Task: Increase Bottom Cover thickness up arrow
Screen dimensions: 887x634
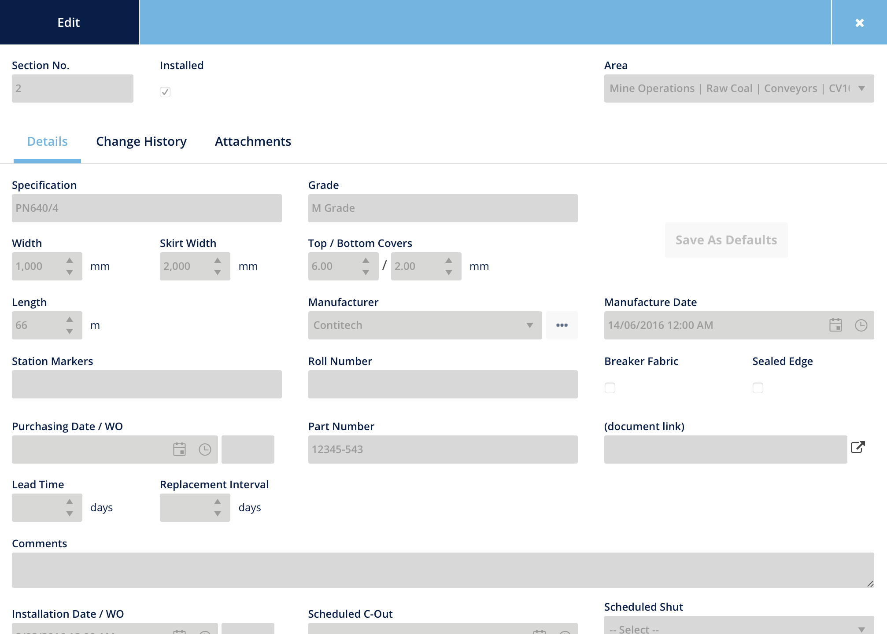Action: click(449, 261)
